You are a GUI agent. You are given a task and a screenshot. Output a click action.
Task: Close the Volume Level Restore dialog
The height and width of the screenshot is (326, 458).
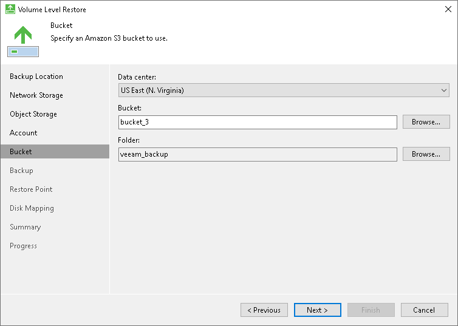[x=448, y=9]
